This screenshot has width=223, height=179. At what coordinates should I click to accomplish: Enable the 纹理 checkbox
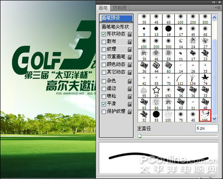[104, 50]
